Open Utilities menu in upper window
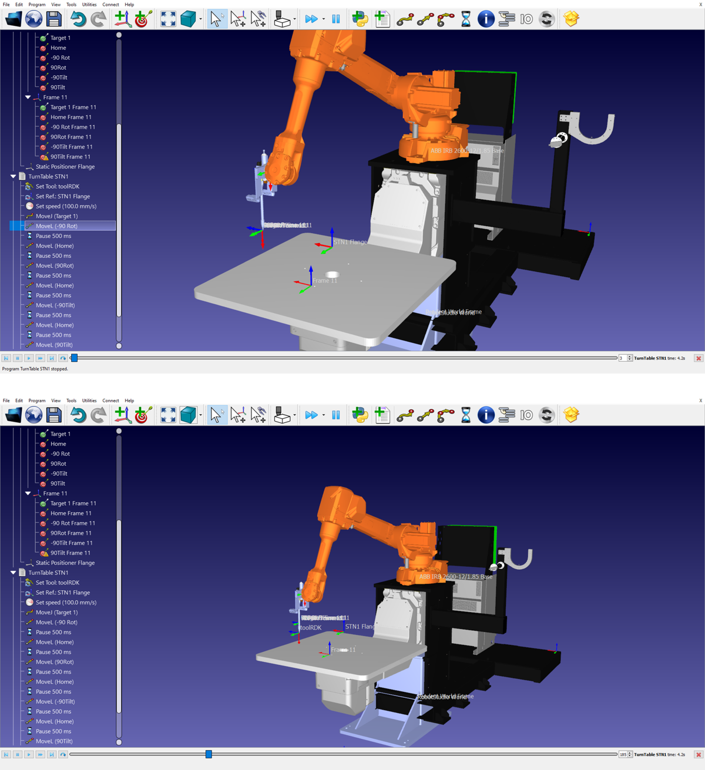 coord(89,4)
